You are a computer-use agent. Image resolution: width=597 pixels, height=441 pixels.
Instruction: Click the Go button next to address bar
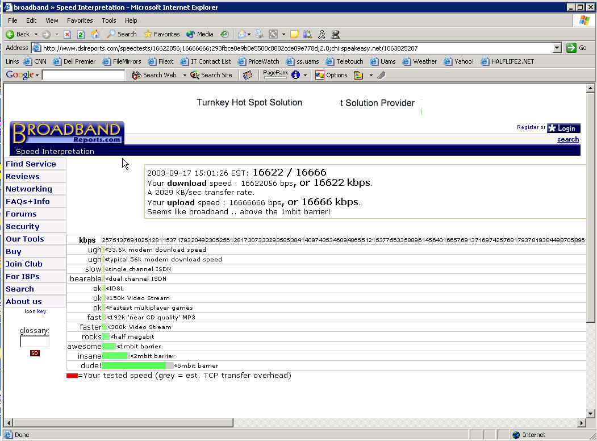(x=577, y=48)
